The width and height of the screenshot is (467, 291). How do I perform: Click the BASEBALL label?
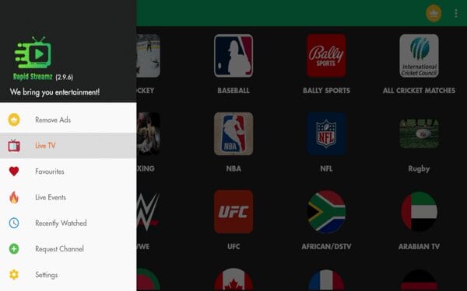[233, 90]
